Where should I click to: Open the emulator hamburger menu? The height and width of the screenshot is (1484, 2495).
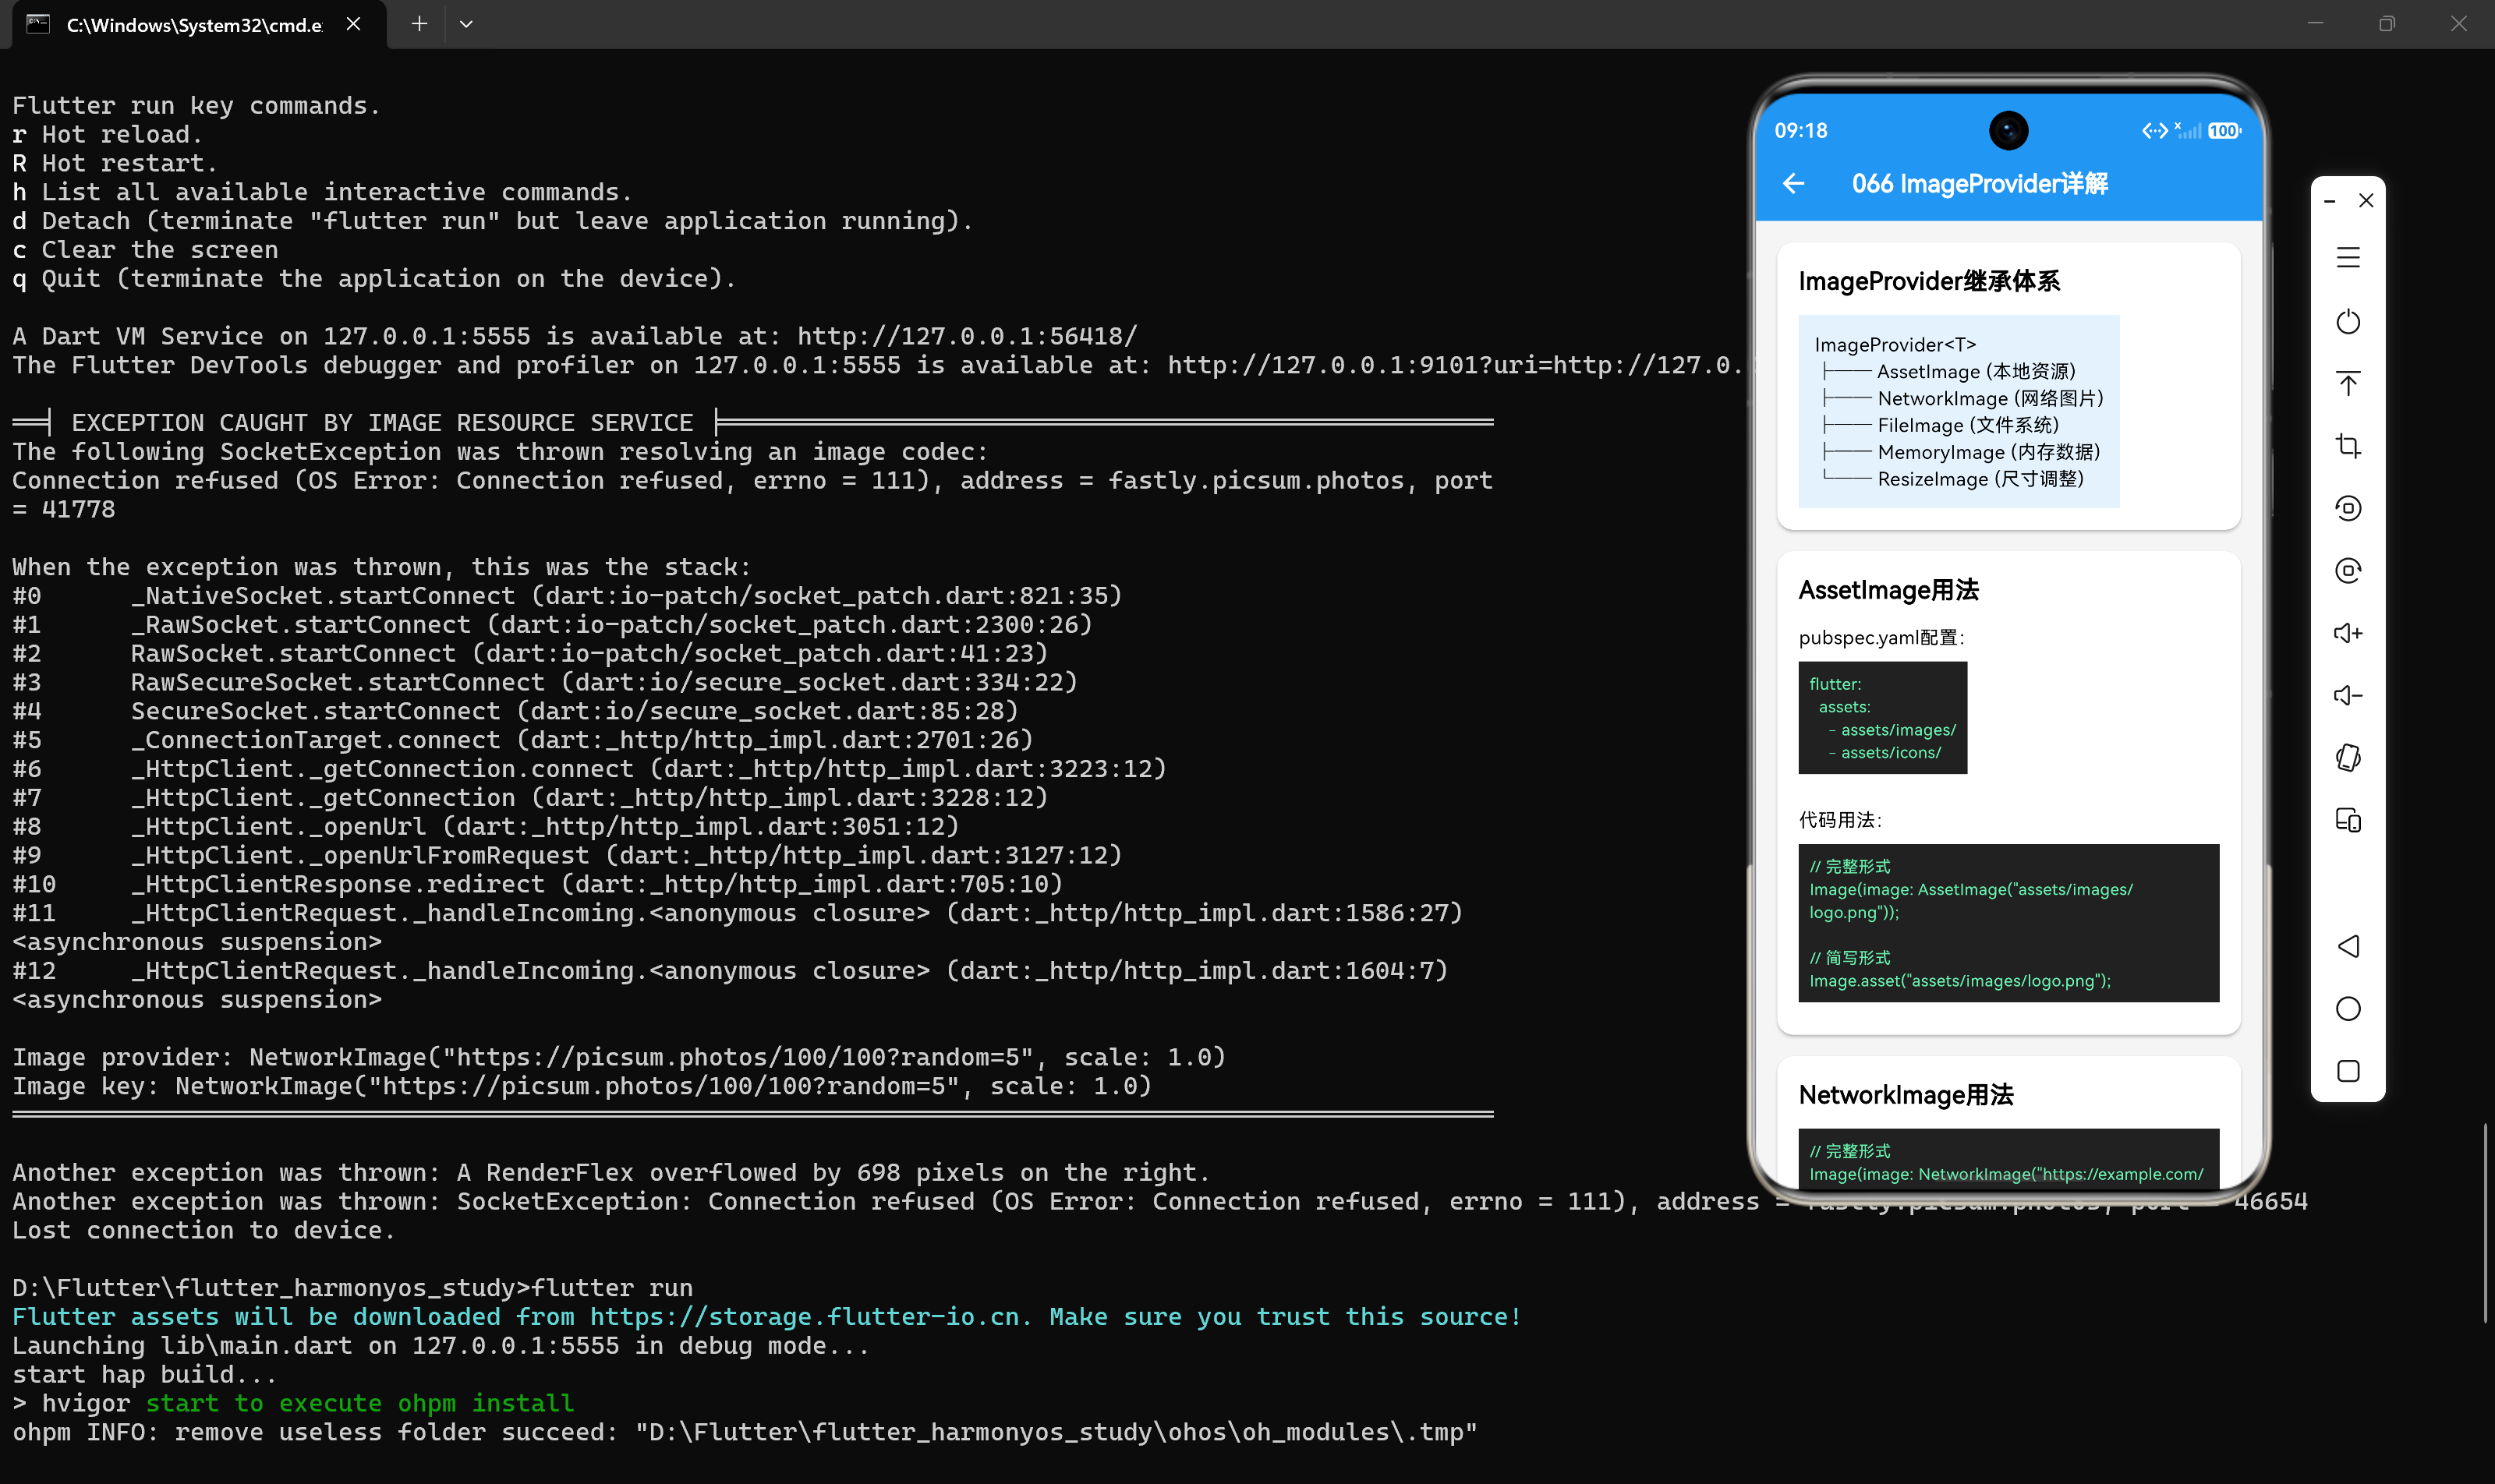(2348, 258)
